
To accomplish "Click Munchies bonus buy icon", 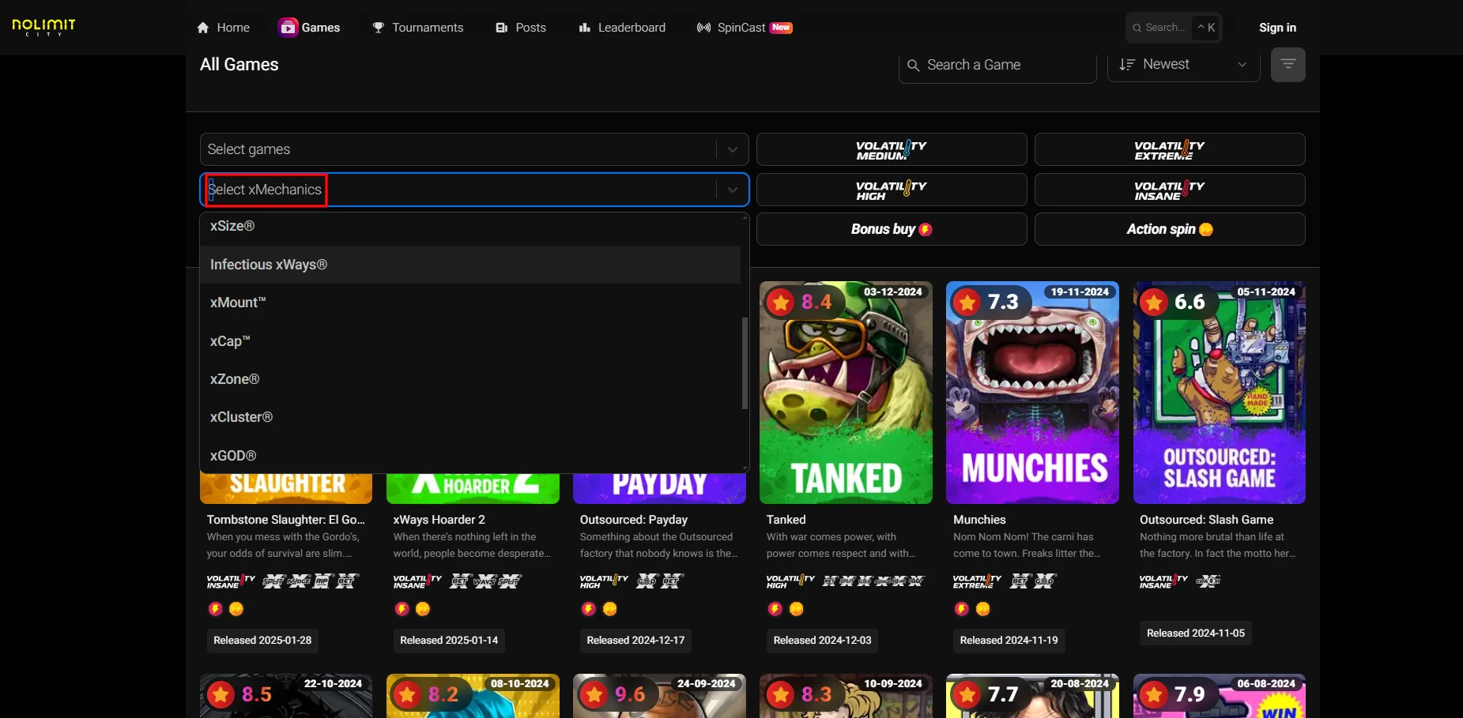I will click(961, 609).
